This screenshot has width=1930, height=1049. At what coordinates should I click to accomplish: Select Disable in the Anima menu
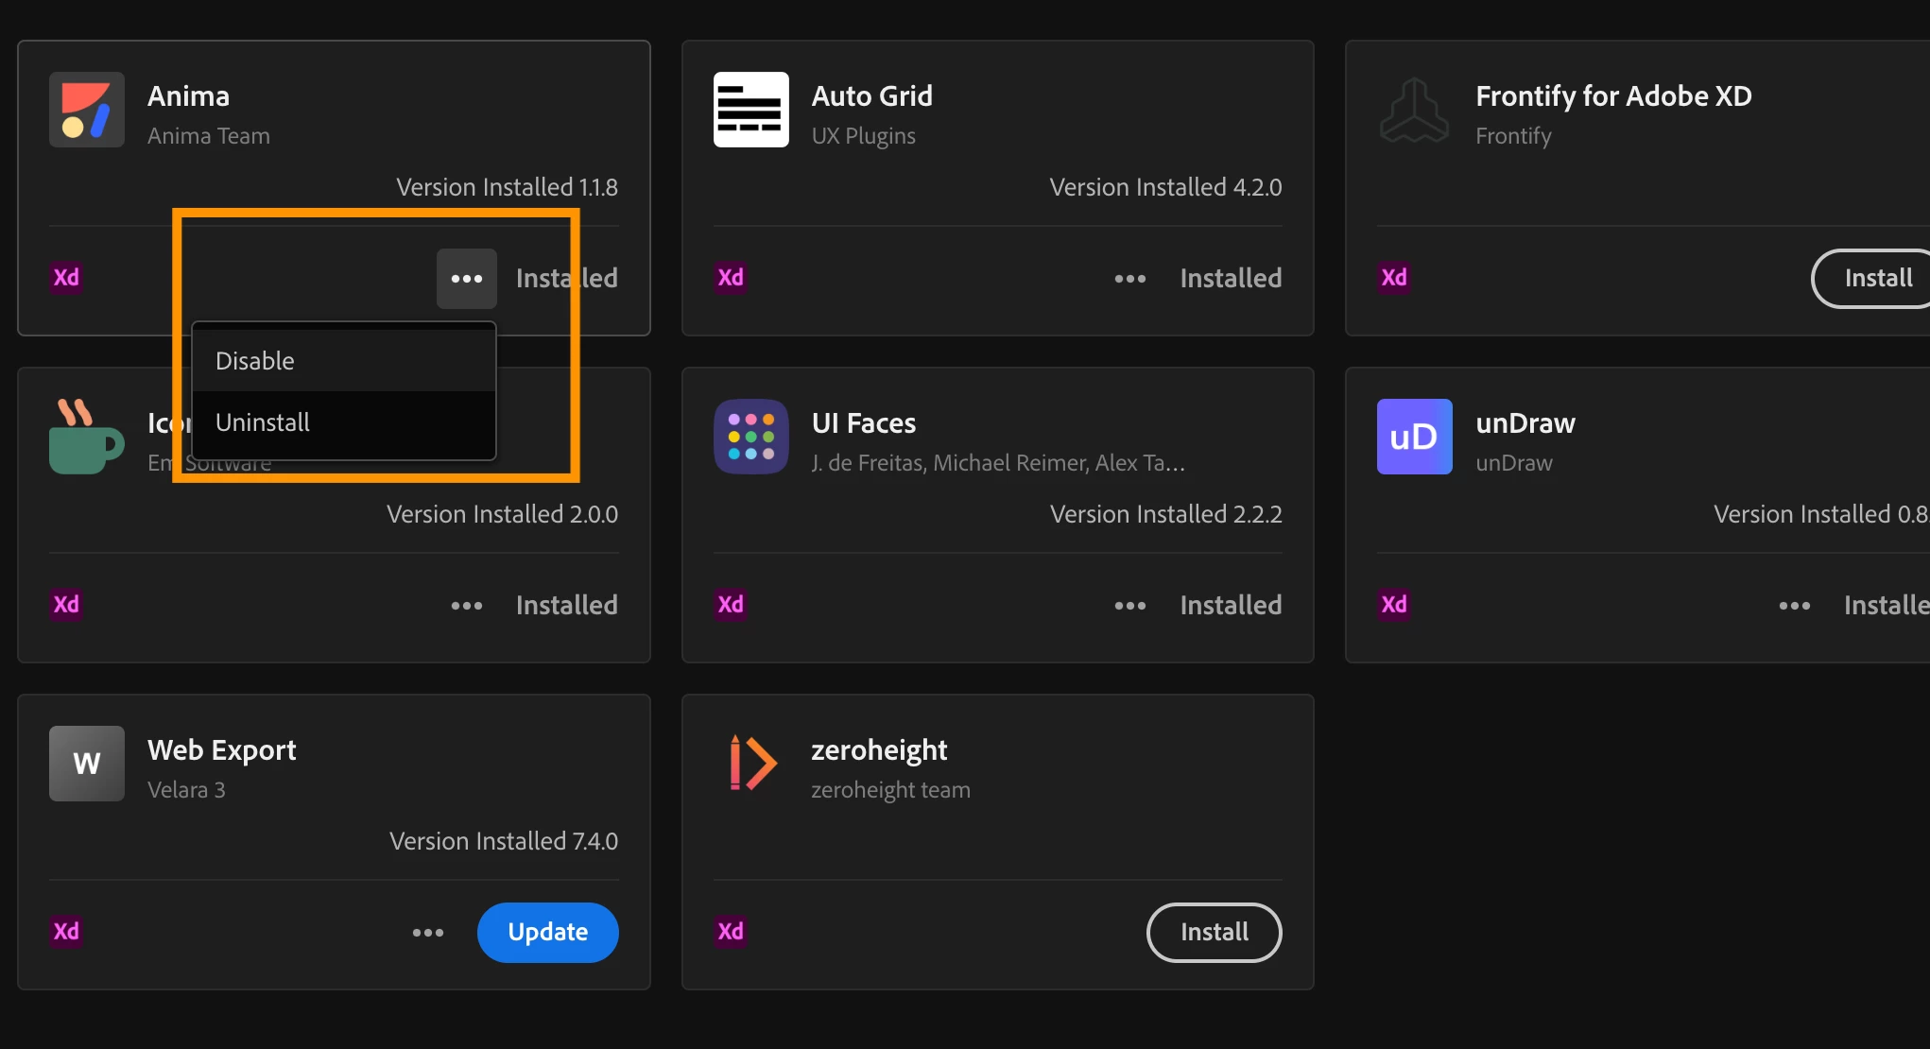(x=343, y=361)
